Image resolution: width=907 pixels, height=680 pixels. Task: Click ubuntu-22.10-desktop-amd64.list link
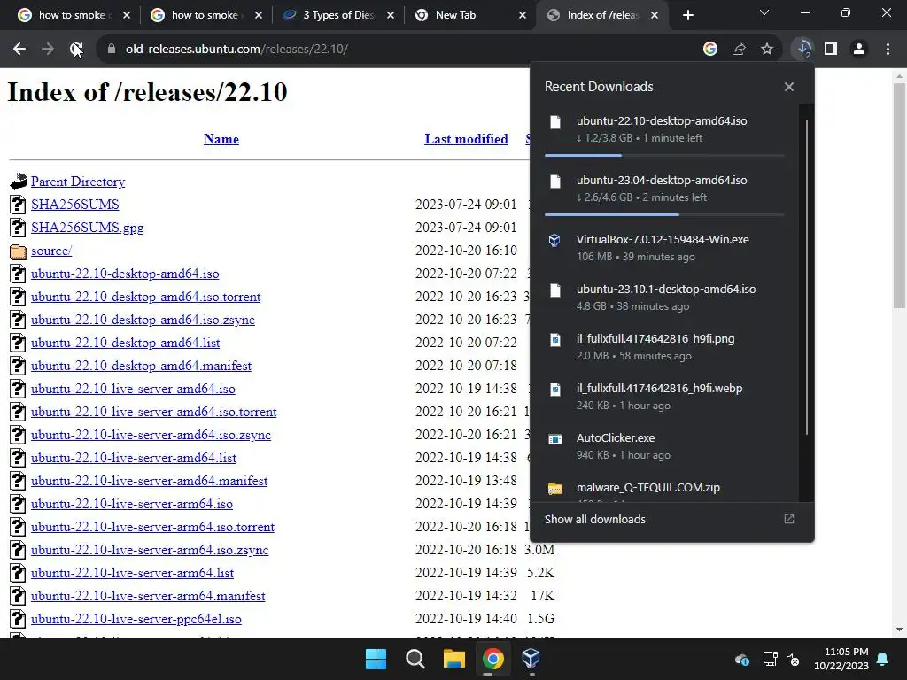click(126, 343)
